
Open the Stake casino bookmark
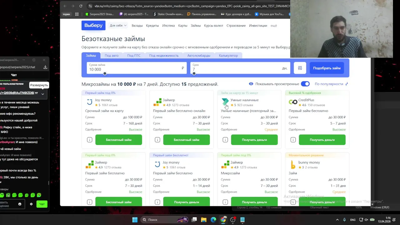[168, 14]
